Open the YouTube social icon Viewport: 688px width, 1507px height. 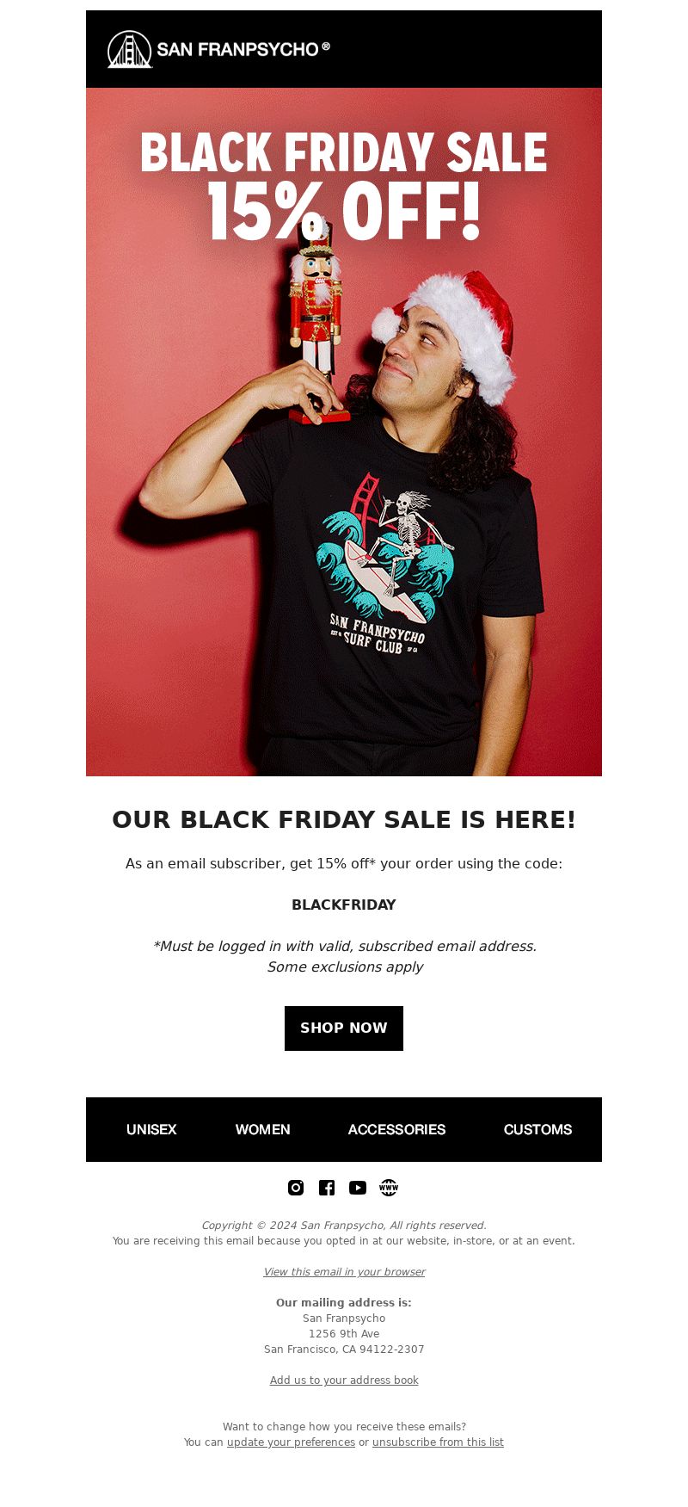coord(358,1188)
